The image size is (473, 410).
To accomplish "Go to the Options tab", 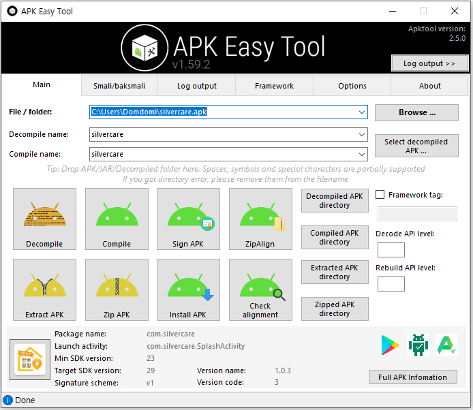I will point(352,86).
